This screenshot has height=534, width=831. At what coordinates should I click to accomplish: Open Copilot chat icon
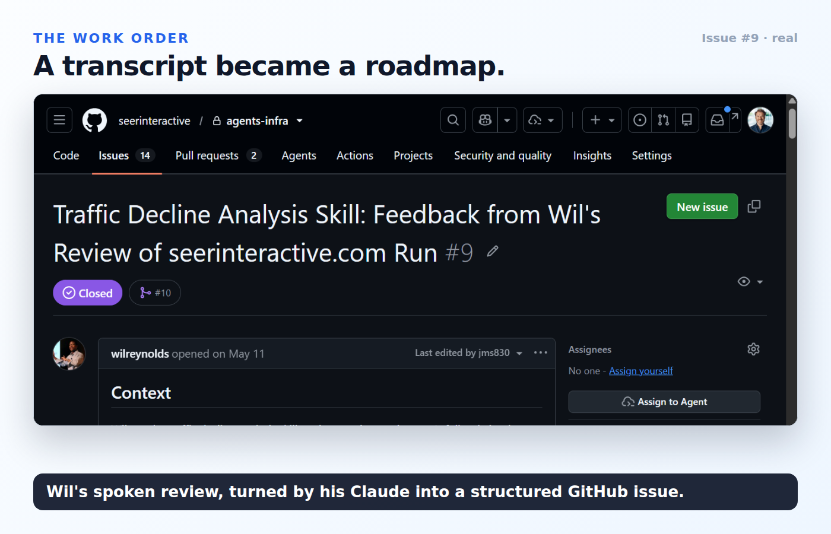tap(485, 120)
